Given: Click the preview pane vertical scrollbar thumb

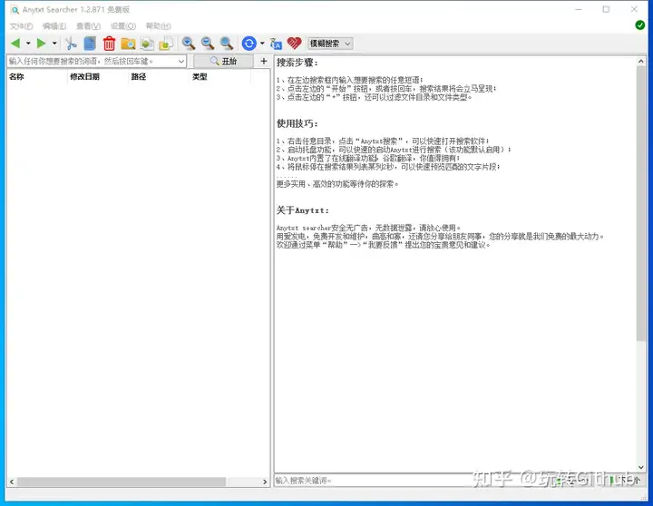Looking at the screenshot, I should coord(641,203).
